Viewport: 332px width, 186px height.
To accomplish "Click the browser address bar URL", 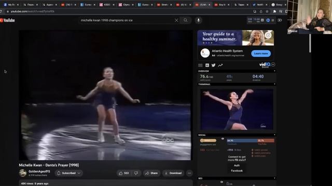I will click(33, 11).
